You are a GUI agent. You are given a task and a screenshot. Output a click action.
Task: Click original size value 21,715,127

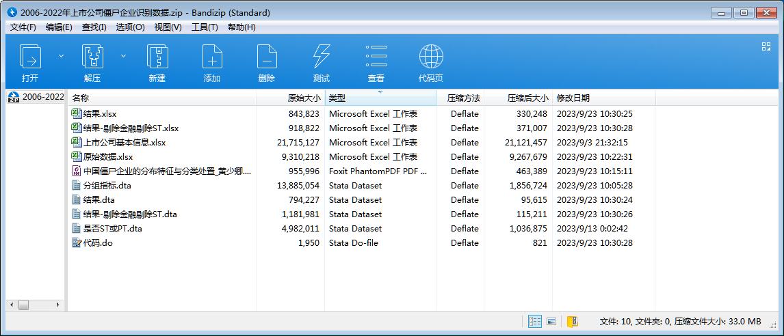tap(298, 143)
